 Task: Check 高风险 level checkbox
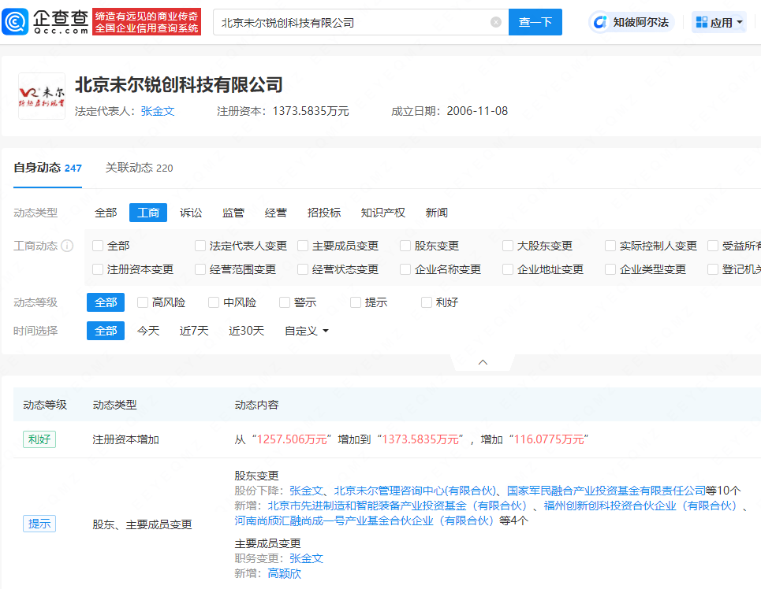[x=143, y=302]
